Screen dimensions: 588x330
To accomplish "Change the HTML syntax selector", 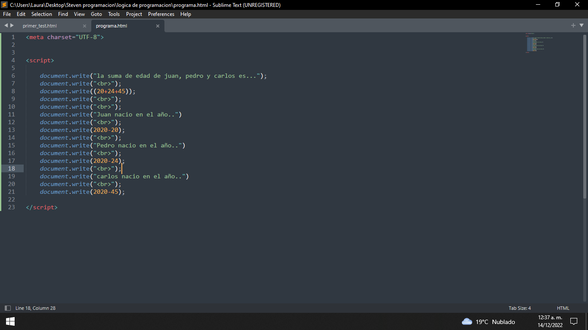I will click(x=563, y=308).
